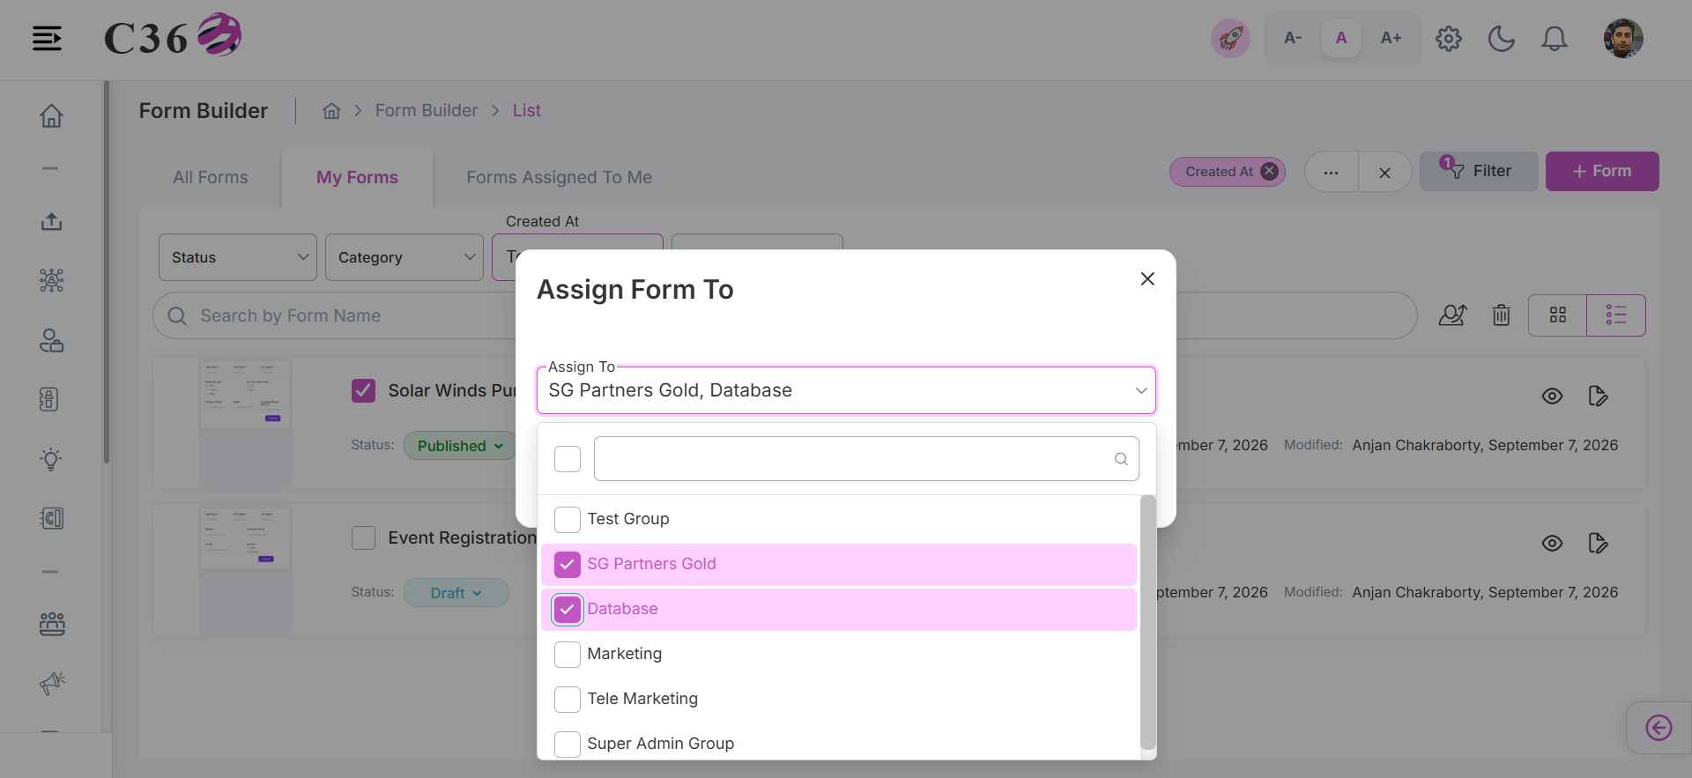1692x778 pixels.
Task: Create a new form with + Form
Action: [1602, 171]
